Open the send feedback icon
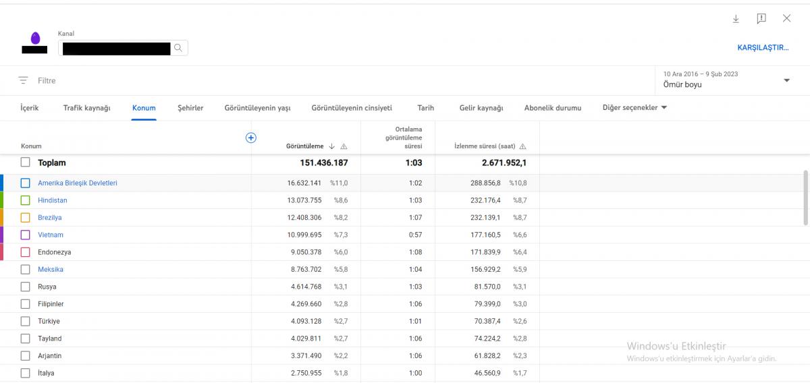The height and width of the screenshot is (383, 810). point(761,19)
